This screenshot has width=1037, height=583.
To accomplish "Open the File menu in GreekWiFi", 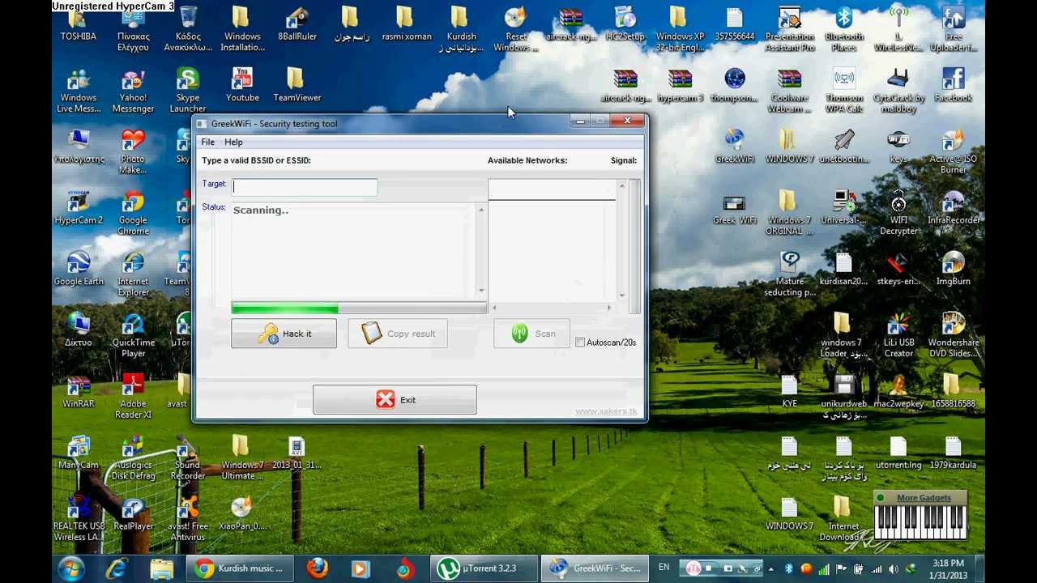I will click(x=207, y=143).
